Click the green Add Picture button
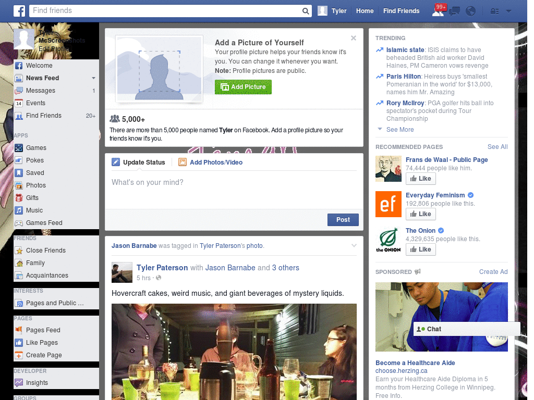534x400 pixels. coord(243,87)
